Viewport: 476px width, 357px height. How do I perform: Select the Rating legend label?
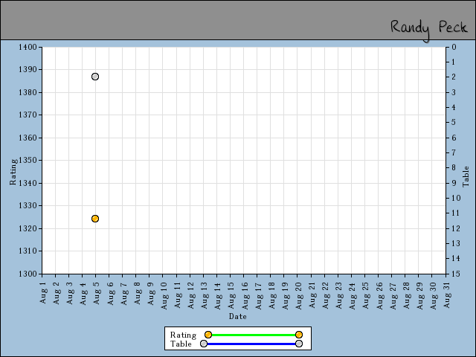[184, 335]
